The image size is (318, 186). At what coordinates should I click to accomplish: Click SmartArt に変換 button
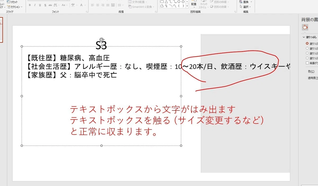(142, 7)
